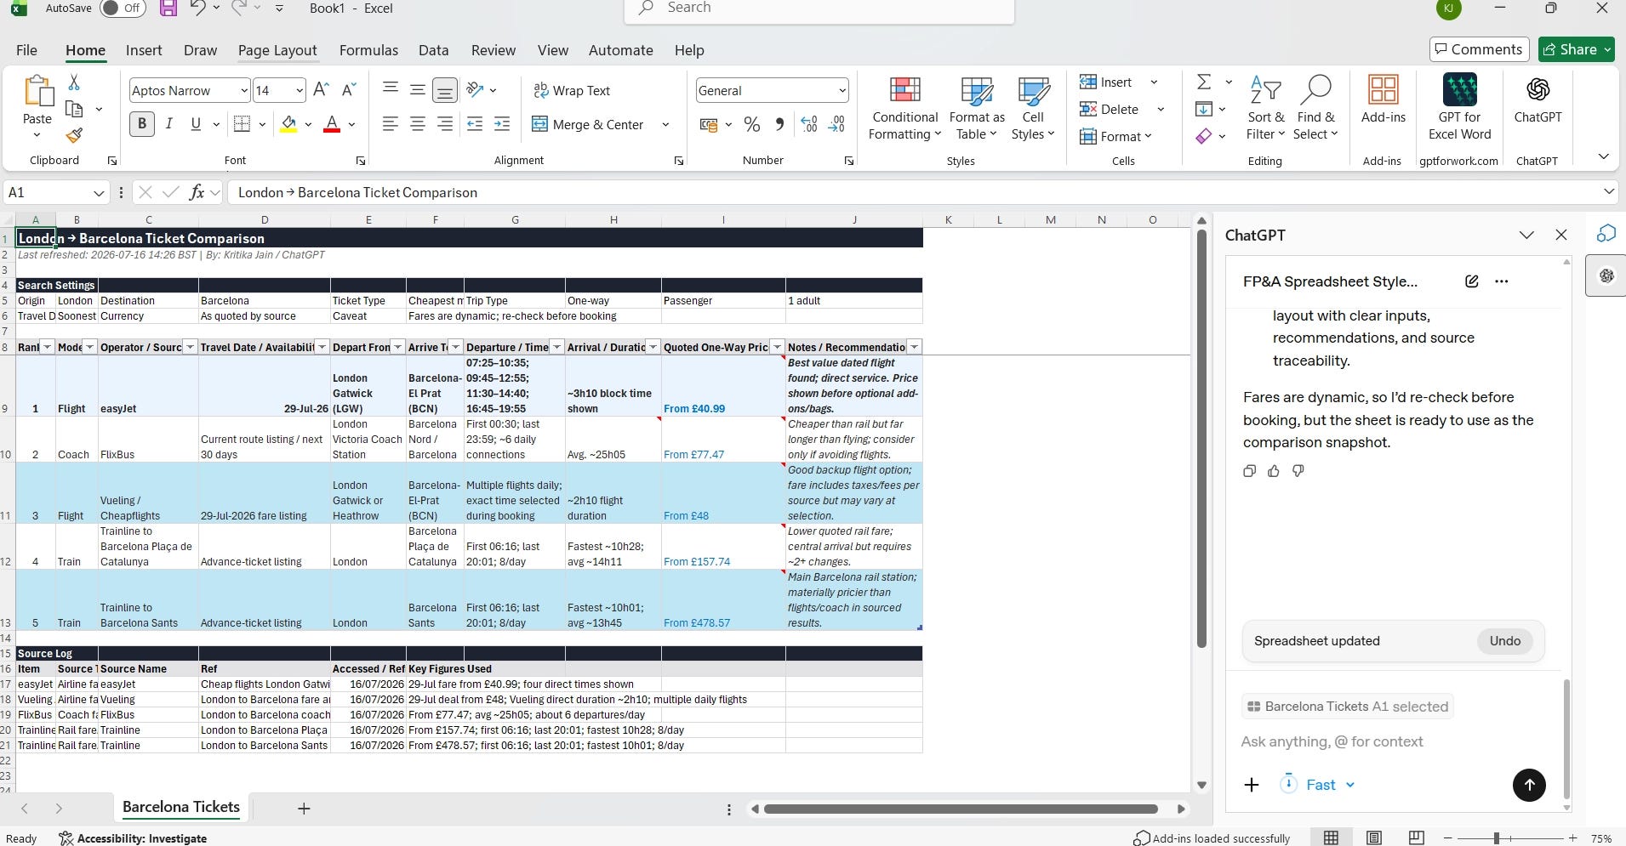This screenshot has height=846, width=1626.
Task: Click the Undo button in ChatGPT panel
Action: pyautogui.click(x=1504, y=641)
